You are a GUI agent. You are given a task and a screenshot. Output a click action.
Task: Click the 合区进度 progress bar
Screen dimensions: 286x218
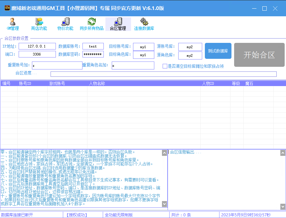tap(163, 74)
